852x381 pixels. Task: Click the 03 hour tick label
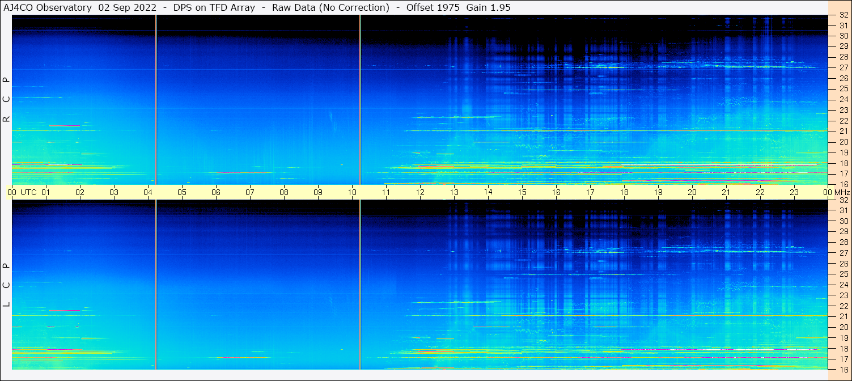[x=114, y=192]
